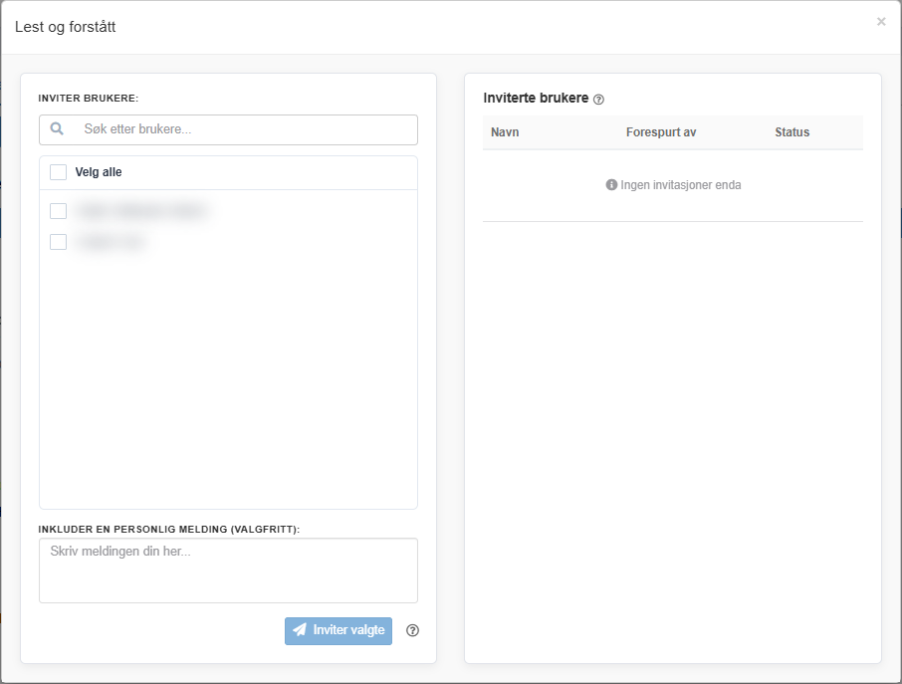This screenshot has height=684, width=902.
Task: Click the Lest og forstått dialog title
Action: tap(65, 27)
